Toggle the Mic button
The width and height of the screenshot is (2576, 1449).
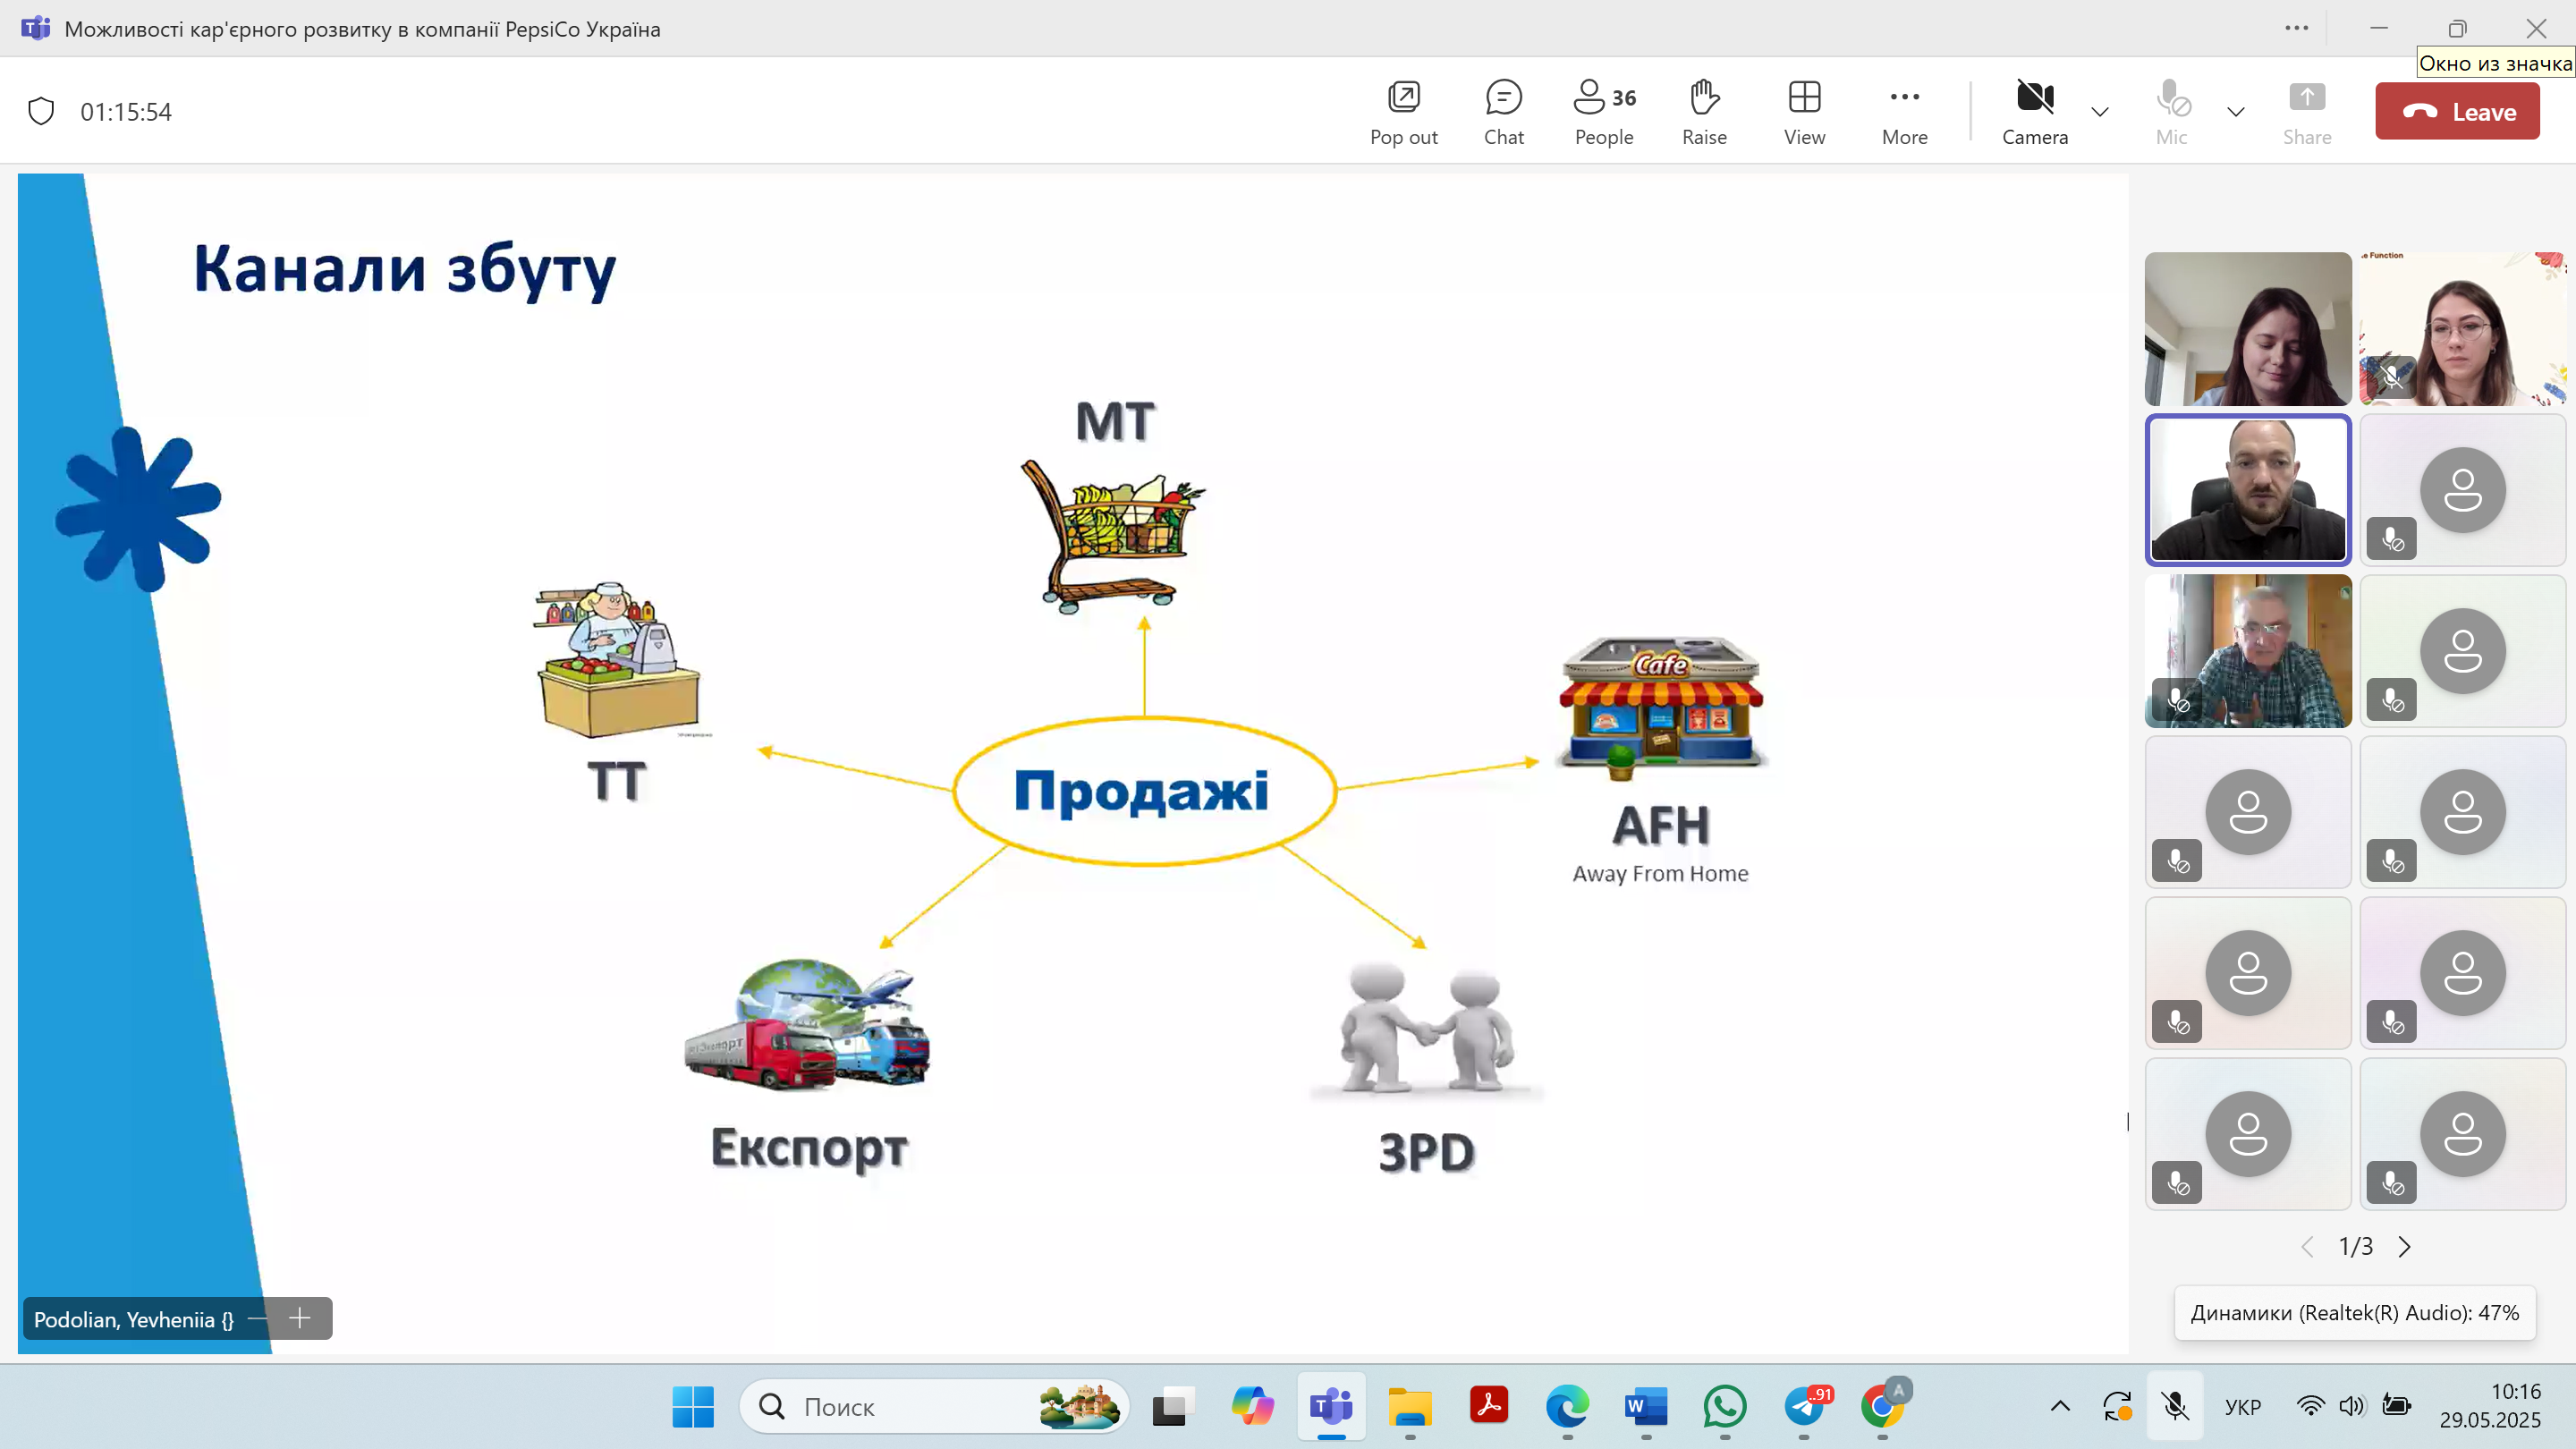pyautogui.click(x=2171, y=111)
